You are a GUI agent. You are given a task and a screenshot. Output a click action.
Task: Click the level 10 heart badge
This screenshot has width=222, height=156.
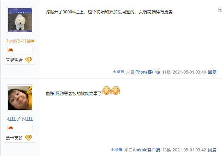tap(29, 138)
